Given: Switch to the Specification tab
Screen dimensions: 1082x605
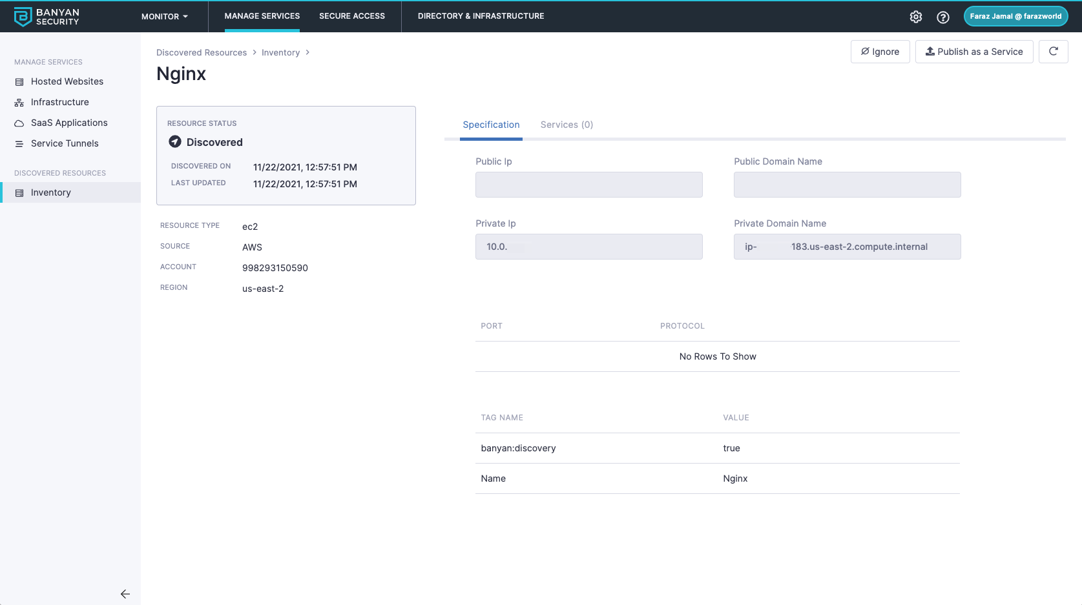Looking at the screenshot, I should click(491, 125).
